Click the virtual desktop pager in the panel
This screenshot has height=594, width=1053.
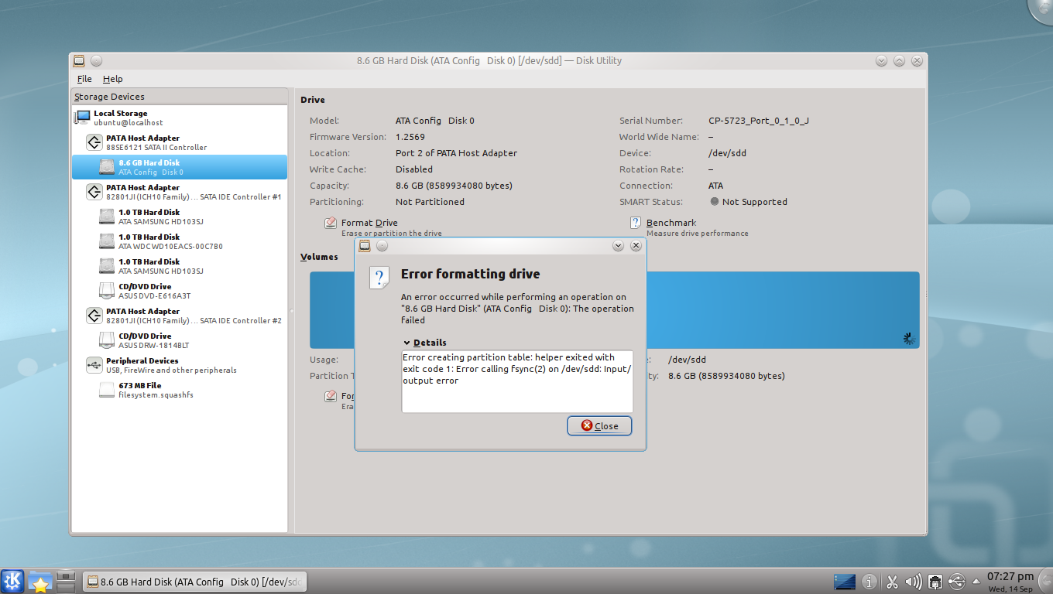coord(66,581)
